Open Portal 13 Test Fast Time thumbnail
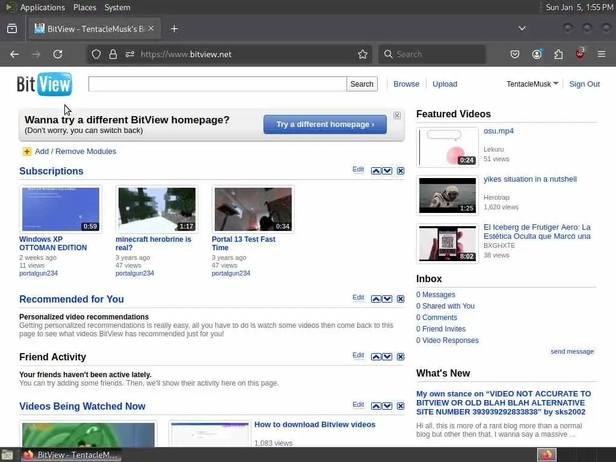 [253, 209]
